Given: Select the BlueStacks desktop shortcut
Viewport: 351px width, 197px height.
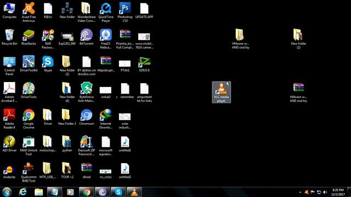Looking at the screenshot, I should tap(29, 37).
